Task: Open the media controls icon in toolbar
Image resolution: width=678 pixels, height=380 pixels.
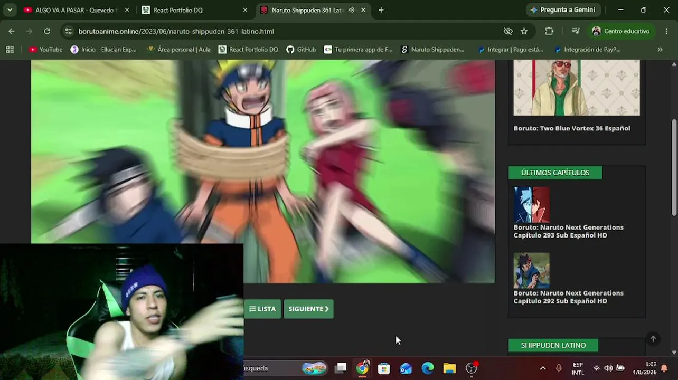Action: (576, 31)
